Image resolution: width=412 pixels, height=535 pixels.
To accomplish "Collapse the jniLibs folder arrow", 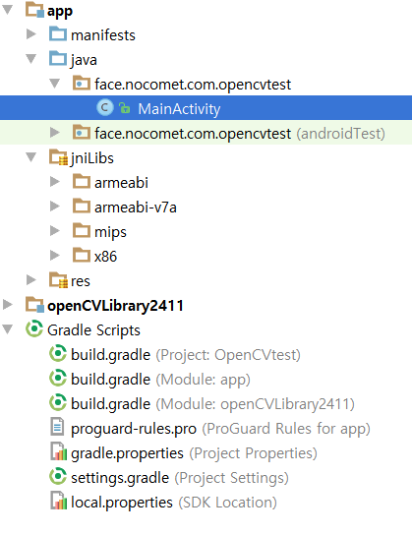I will click(x=31, y=157).
